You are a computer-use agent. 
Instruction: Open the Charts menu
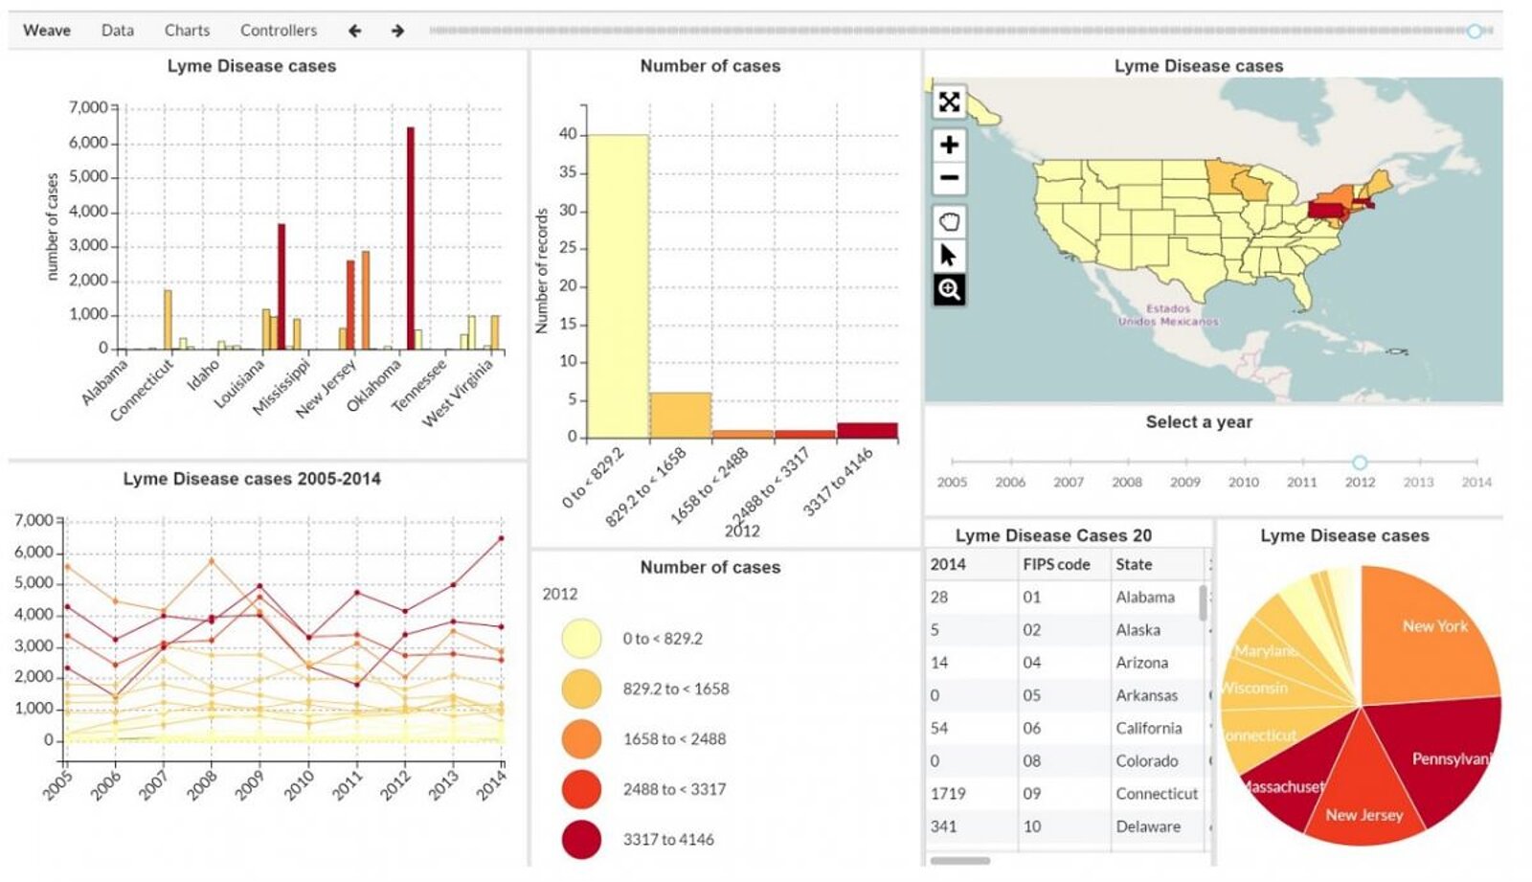point(187,30)
